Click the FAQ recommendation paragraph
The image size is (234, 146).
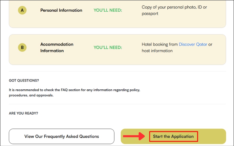74,93
